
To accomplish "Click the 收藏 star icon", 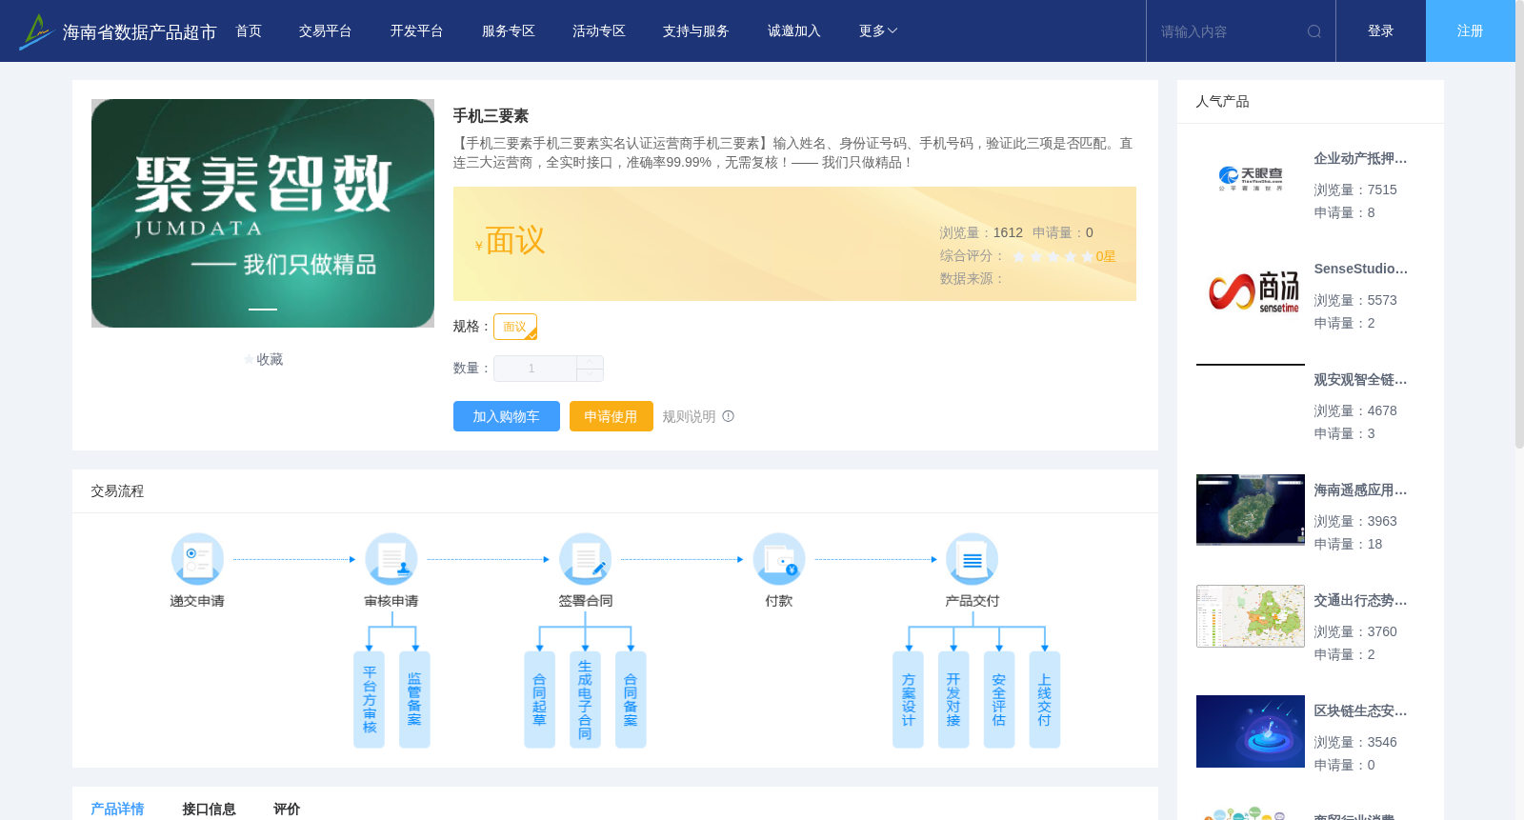I will coord(250,360).
